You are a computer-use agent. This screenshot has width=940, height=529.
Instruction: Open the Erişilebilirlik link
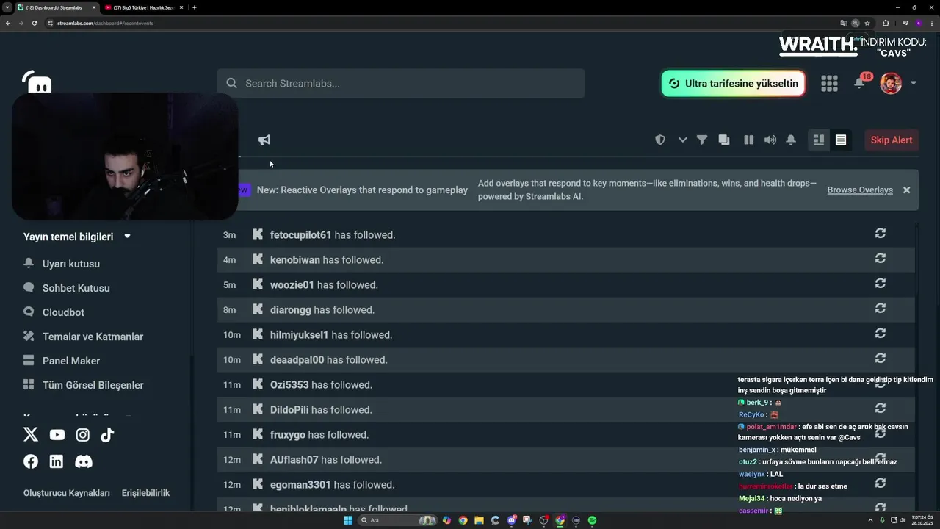(x=145, y=493)
